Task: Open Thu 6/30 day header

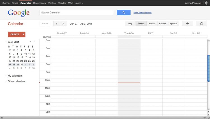Action: (129, 34)
